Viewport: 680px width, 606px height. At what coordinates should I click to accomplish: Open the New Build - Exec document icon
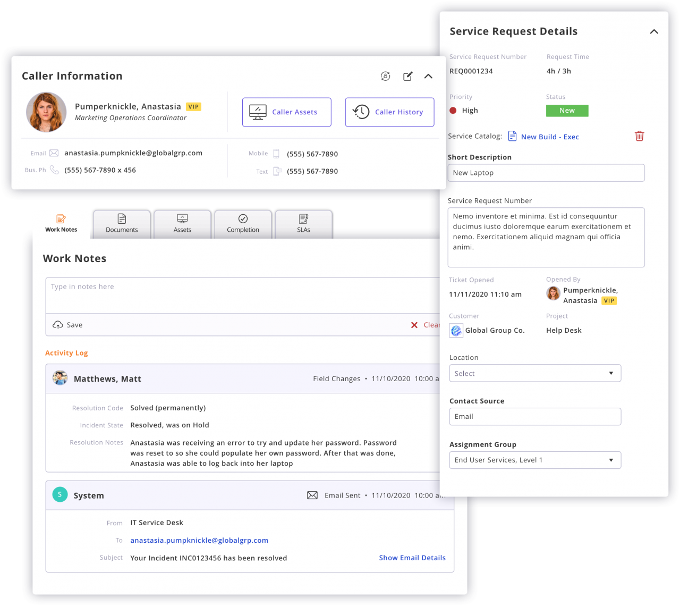click(x=512, y=136)
